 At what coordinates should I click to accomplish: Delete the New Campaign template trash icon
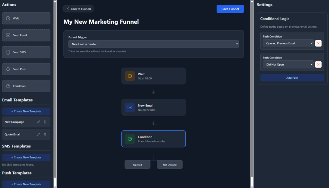pyautogui.click(x=45, y=122)
